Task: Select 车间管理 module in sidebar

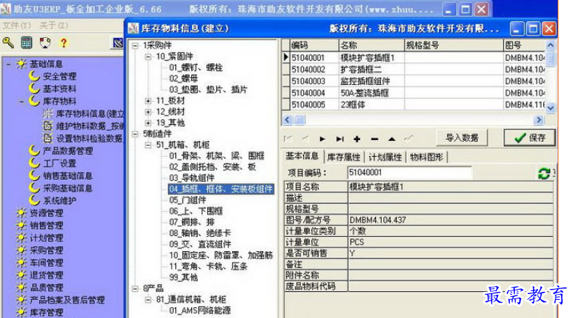Action: (x=47, y=263)
